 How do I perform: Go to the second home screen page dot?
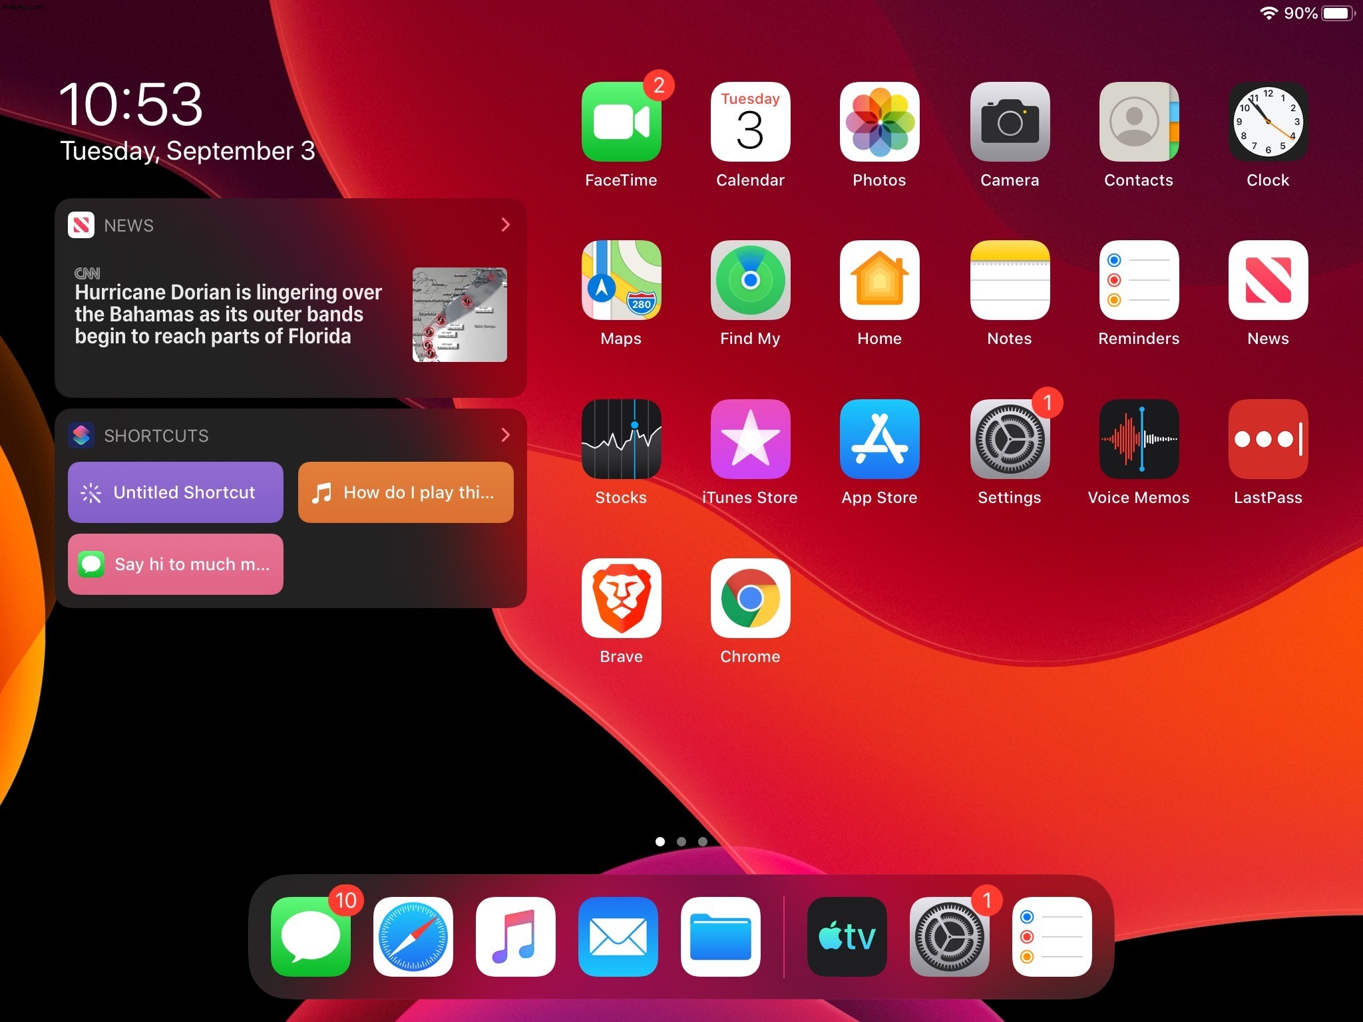681,842
